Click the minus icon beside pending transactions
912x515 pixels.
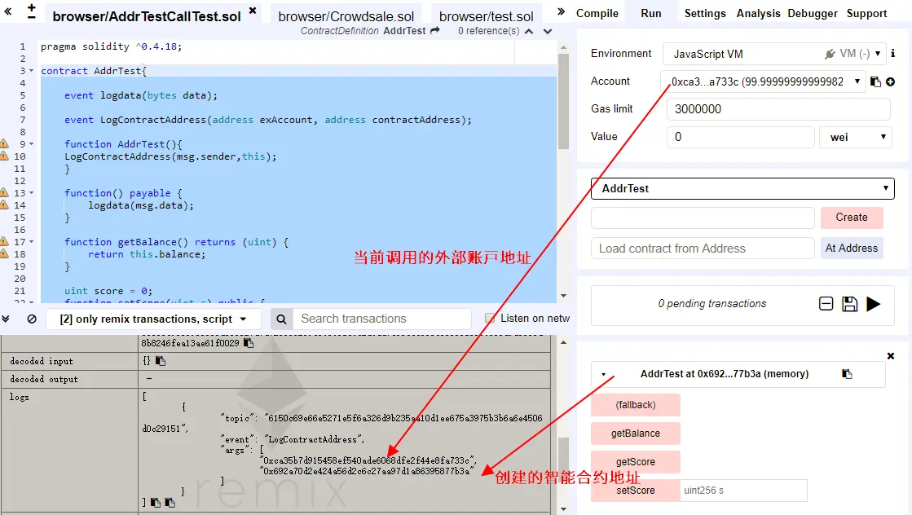tap(826, 303)
